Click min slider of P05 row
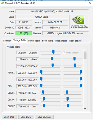The width and height of the screenshot is (93, 120). coord(41,85)
